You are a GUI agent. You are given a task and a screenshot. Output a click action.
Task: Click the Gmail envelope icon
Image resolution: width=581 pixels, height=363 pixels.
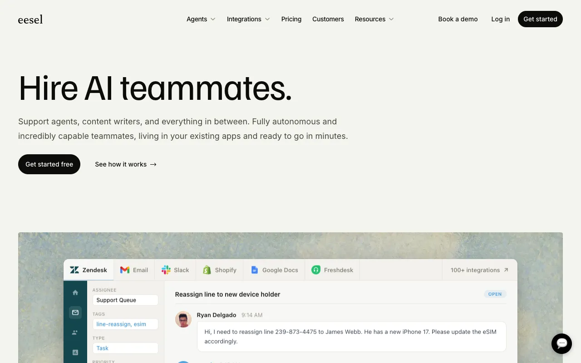(125, 270)
